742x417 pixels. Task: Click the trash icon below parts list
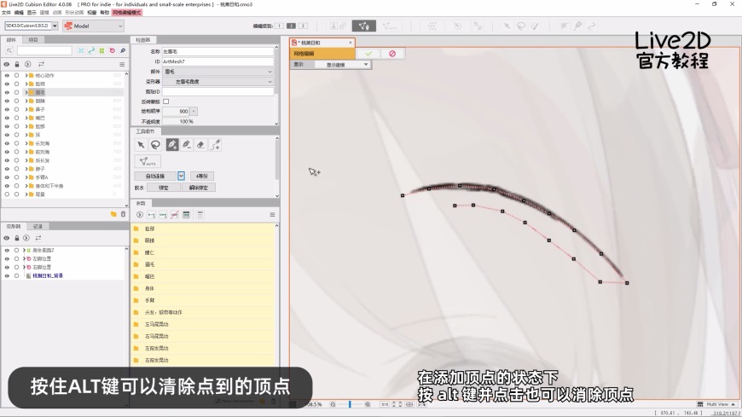pyautogui.click(x=123, y=214)
